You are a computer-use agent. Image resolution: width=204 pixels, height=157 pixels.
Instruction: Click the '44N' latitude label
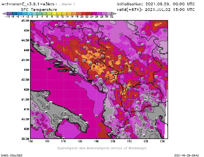[x=26, y=50]
